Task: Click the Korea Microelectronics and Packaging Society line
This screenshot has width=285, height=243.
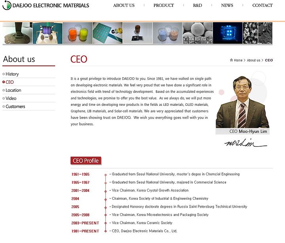Action: (159, 215)
